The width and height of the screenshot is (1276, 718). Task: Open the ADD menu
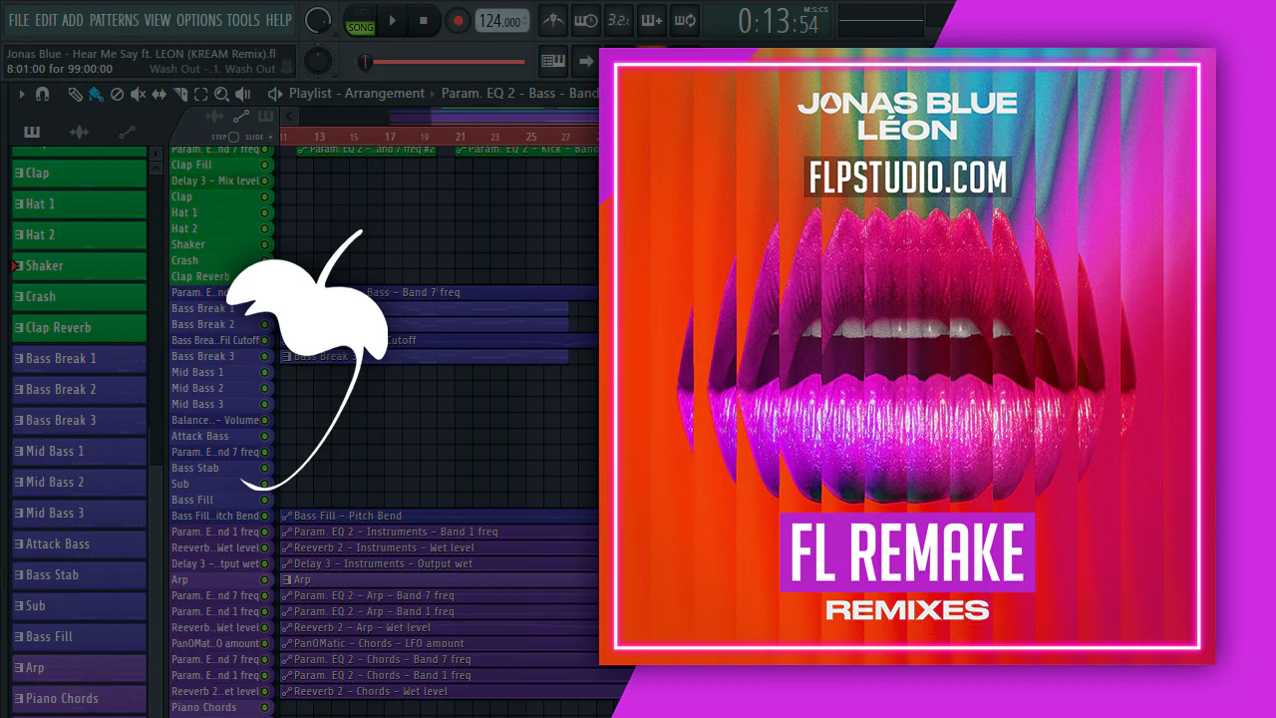pos(73,20)
